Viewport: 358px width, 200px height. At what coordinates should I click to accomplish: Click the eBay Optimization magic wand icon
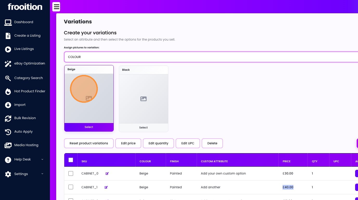pyautogui.click(x=8, y=64)
